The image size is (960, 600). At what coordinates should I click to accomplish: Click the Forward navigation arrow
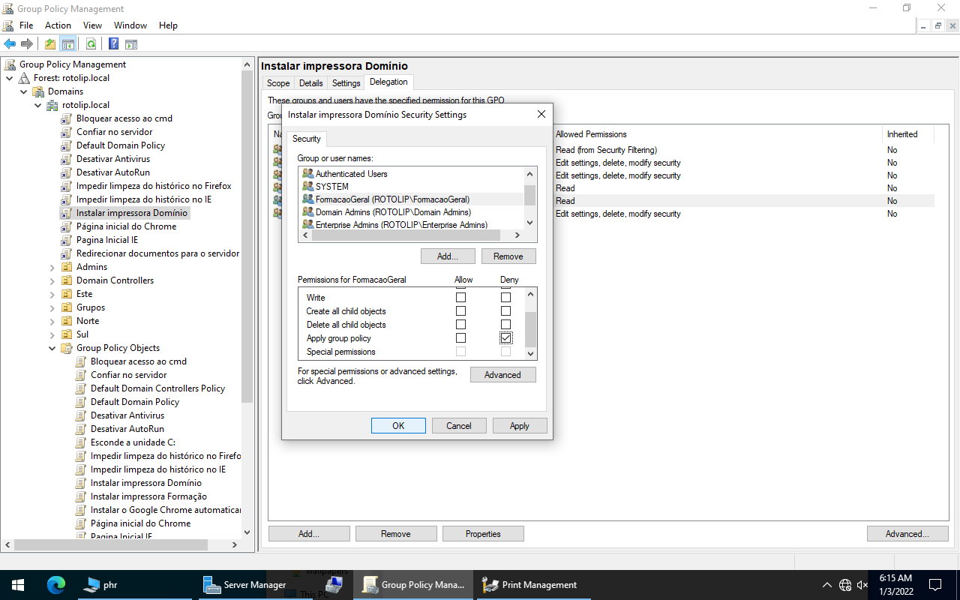(26, 43)
